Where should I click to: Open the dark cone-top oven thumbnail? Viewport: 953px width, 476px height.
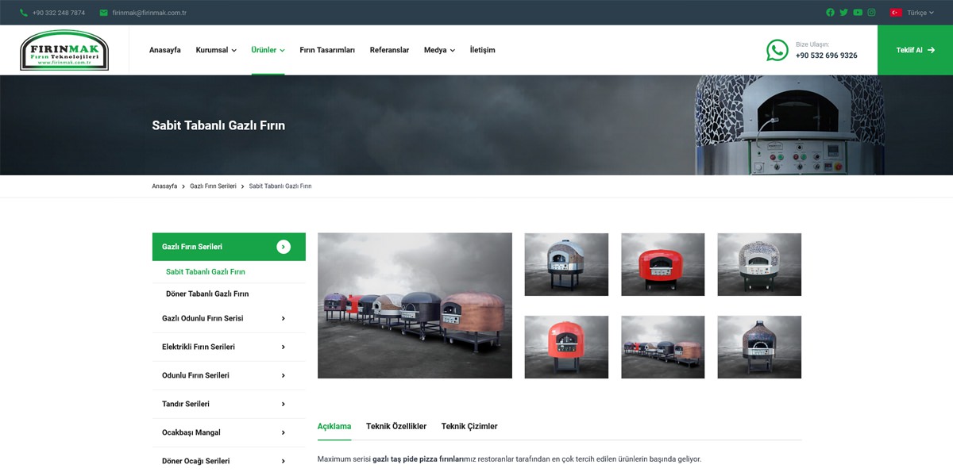[x=759, y=347]
